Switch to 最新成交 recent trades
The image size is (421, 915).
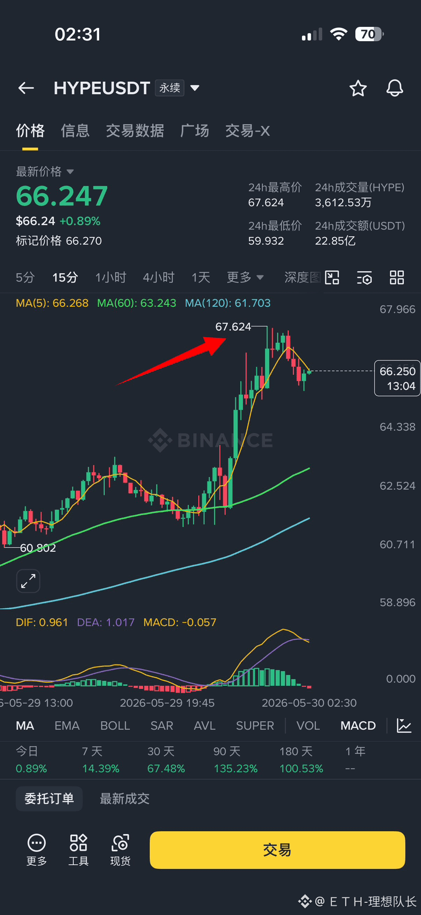coord(125,799)
